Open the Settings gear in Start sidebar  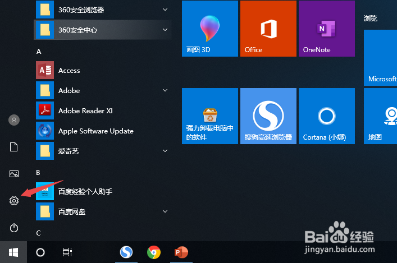pos(14,201)
